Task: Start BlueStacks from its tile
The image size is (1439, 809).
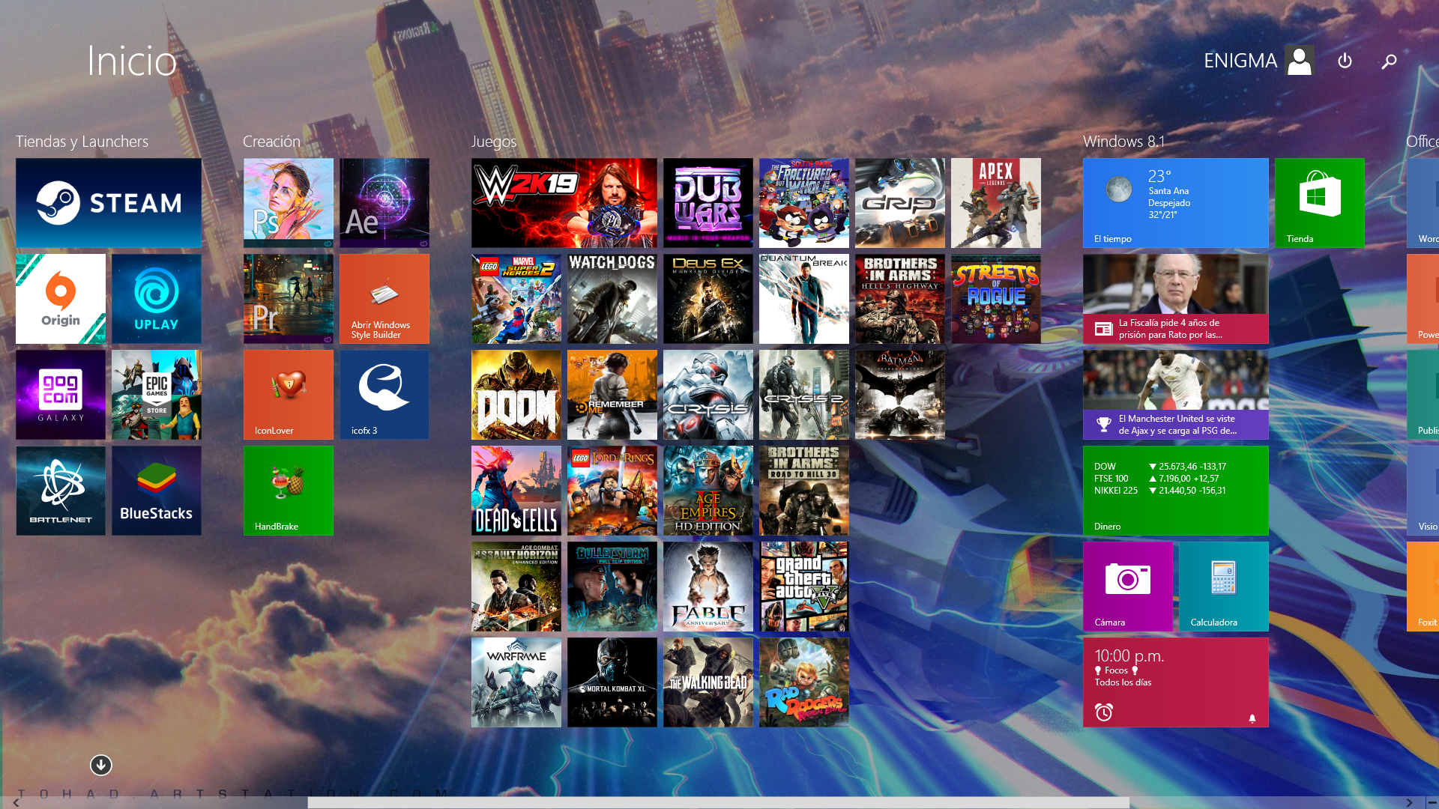Action: [157, 491]
